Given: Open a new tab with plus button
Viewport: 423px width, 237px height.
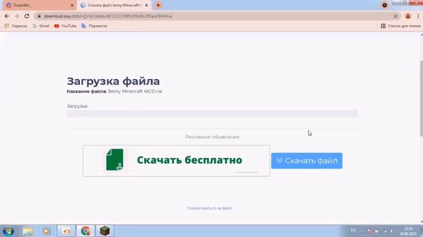Looking at the screenshot, I should (159, 5).
